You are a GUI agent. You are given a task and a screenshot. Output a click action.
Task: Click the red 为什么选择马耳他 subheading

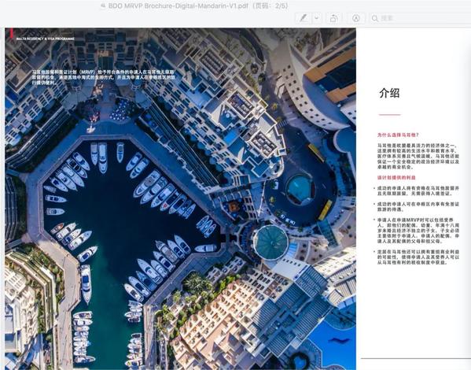[398, 135]
